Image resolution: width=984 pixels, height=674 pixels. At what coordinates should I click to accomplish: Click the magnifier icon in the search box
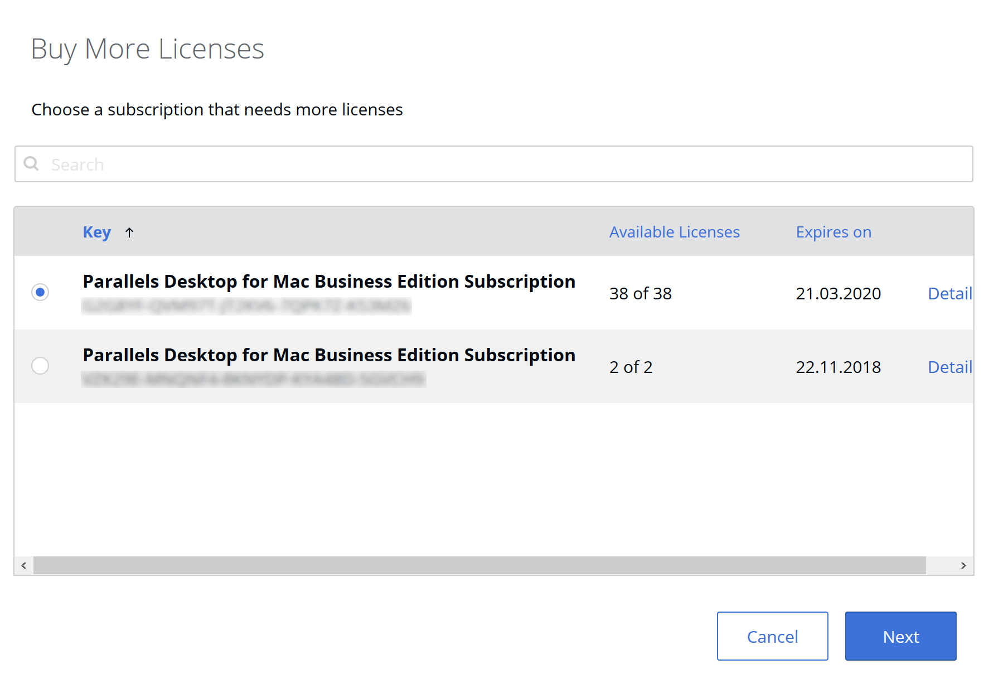click(31, 163)
